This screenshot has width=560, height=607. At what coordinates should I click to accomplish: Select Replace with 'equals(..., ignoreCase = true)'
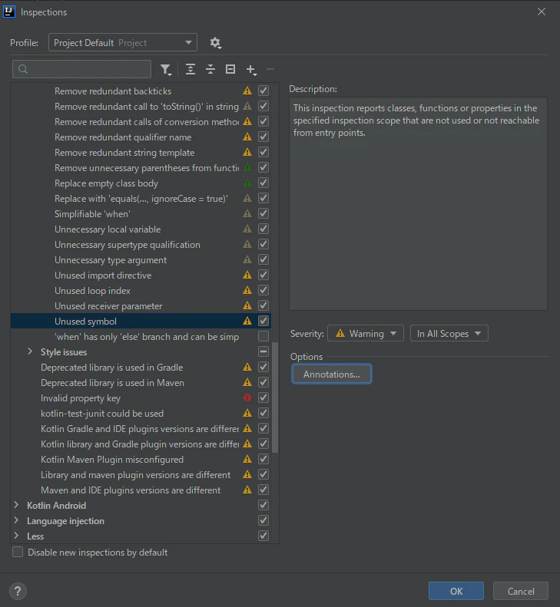[x=141, y=199]
